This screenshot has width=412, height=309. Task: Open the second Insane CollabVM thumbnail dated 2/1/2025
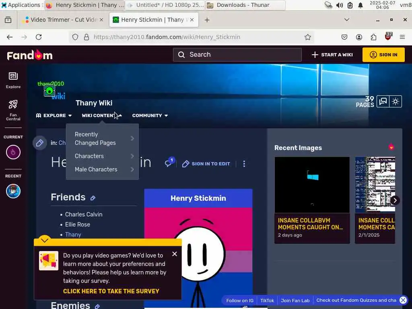[375, 185]
